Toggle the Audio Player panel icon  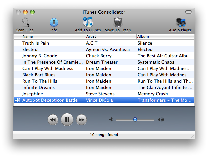tap(180, 22)
